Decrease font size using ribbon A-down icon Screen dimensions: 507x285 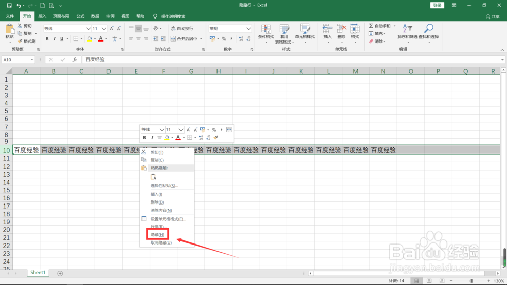click(x=119, y=29)
